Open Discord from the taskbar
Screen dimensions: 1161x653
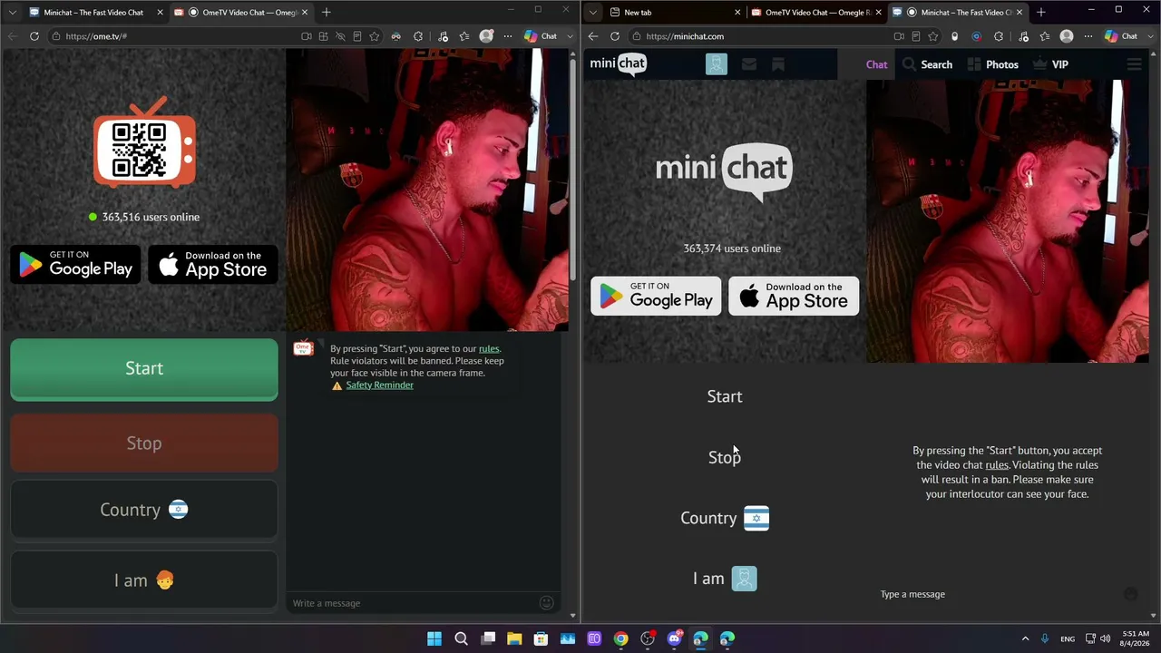click(674, 638)
